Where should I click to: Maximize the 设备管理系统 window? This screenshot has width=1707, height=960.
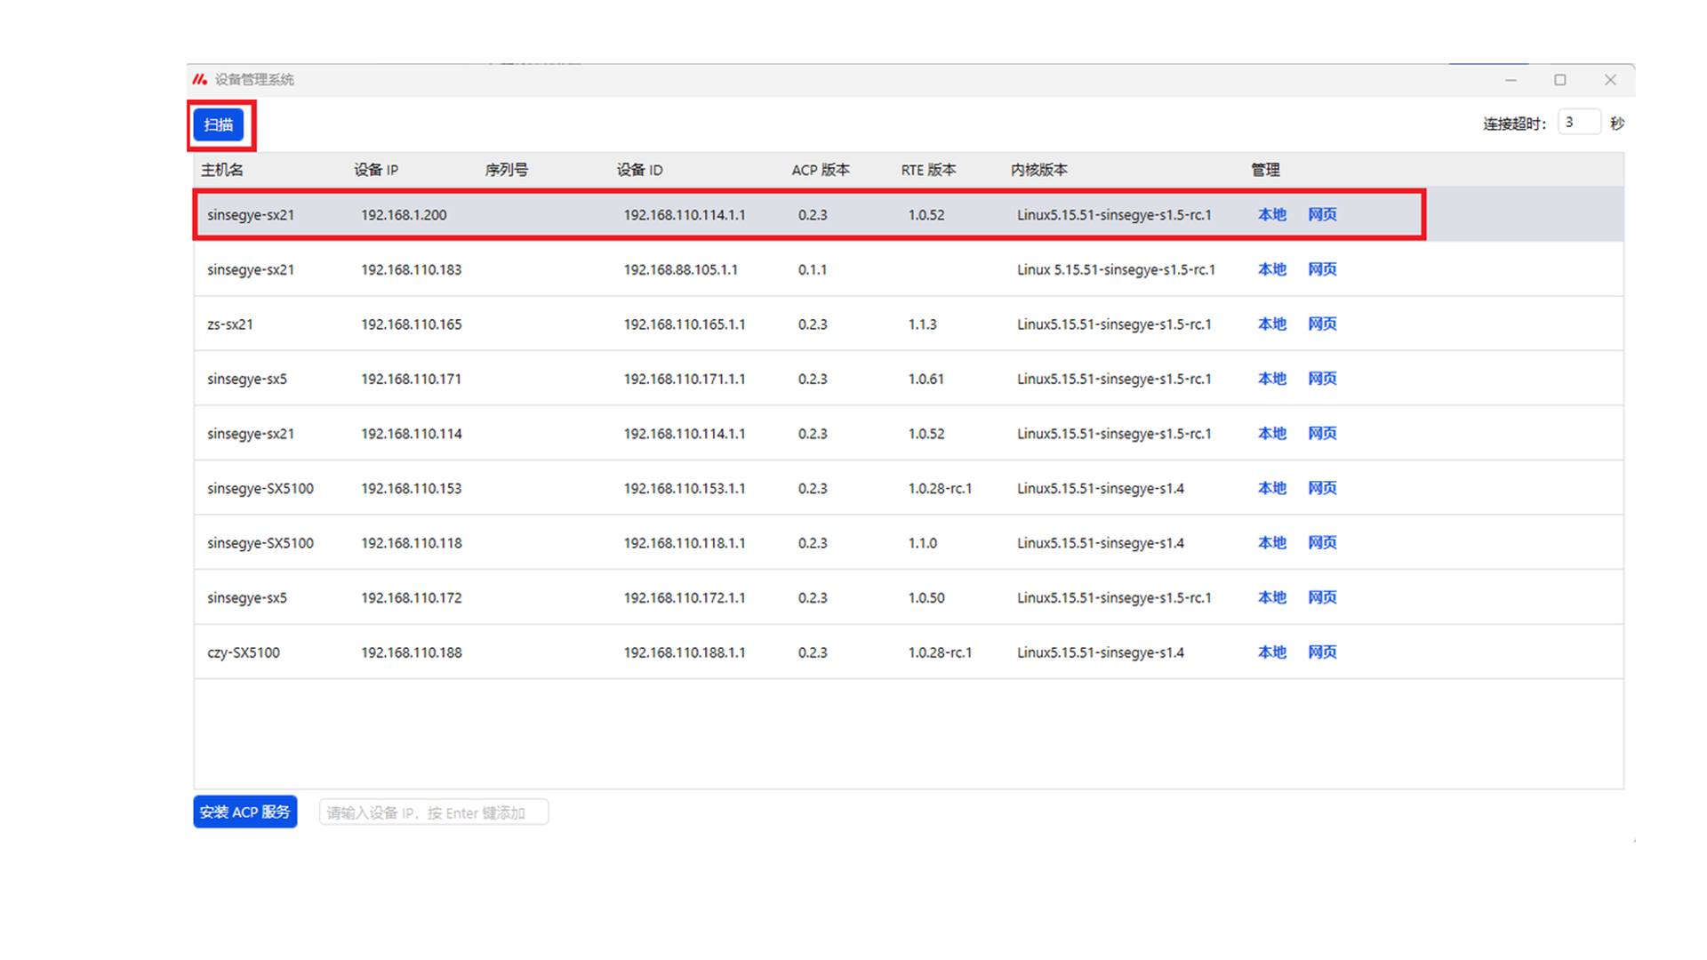[1559, 80]
